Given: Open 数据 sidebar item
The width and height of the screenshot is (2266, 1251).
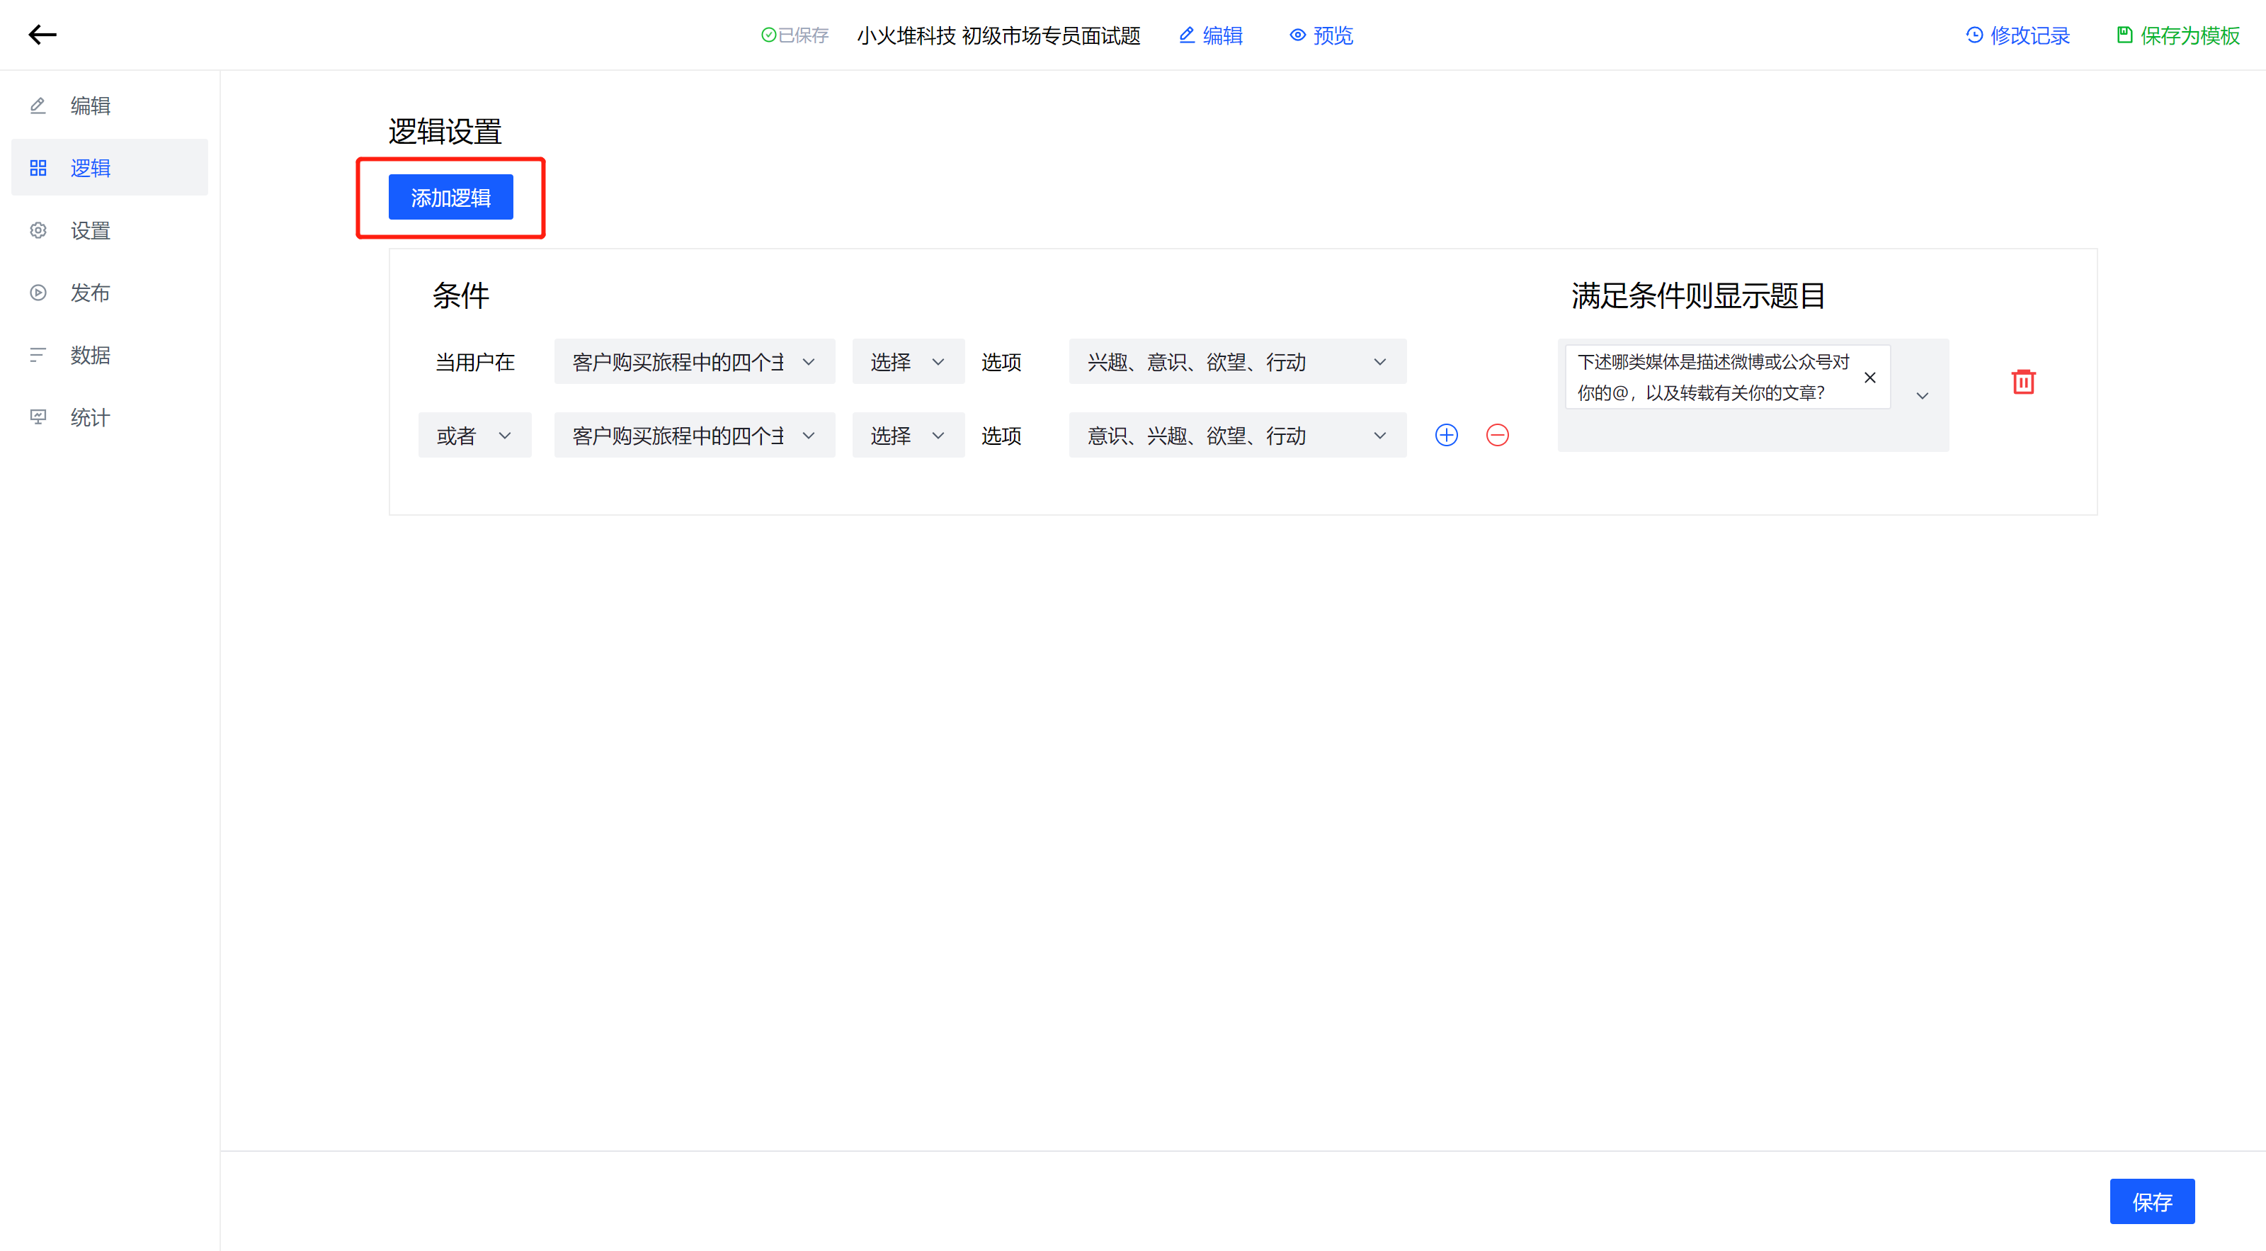Looking at the screenshot, I should [90, 356].
